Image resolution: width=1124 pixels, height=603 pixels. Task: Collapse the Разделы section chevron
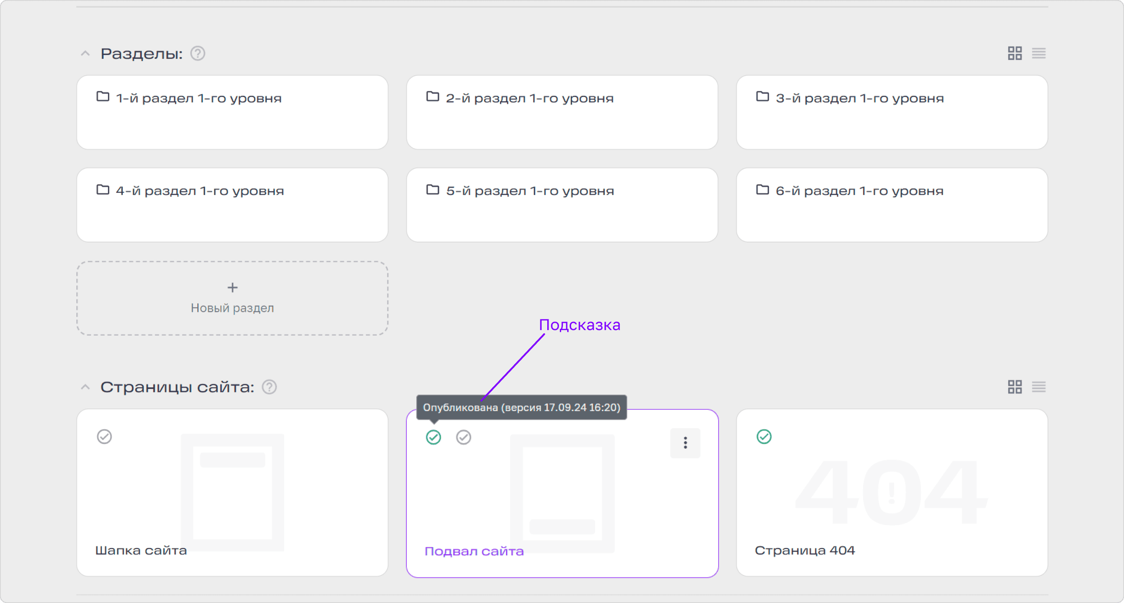(x=85, y=54)
